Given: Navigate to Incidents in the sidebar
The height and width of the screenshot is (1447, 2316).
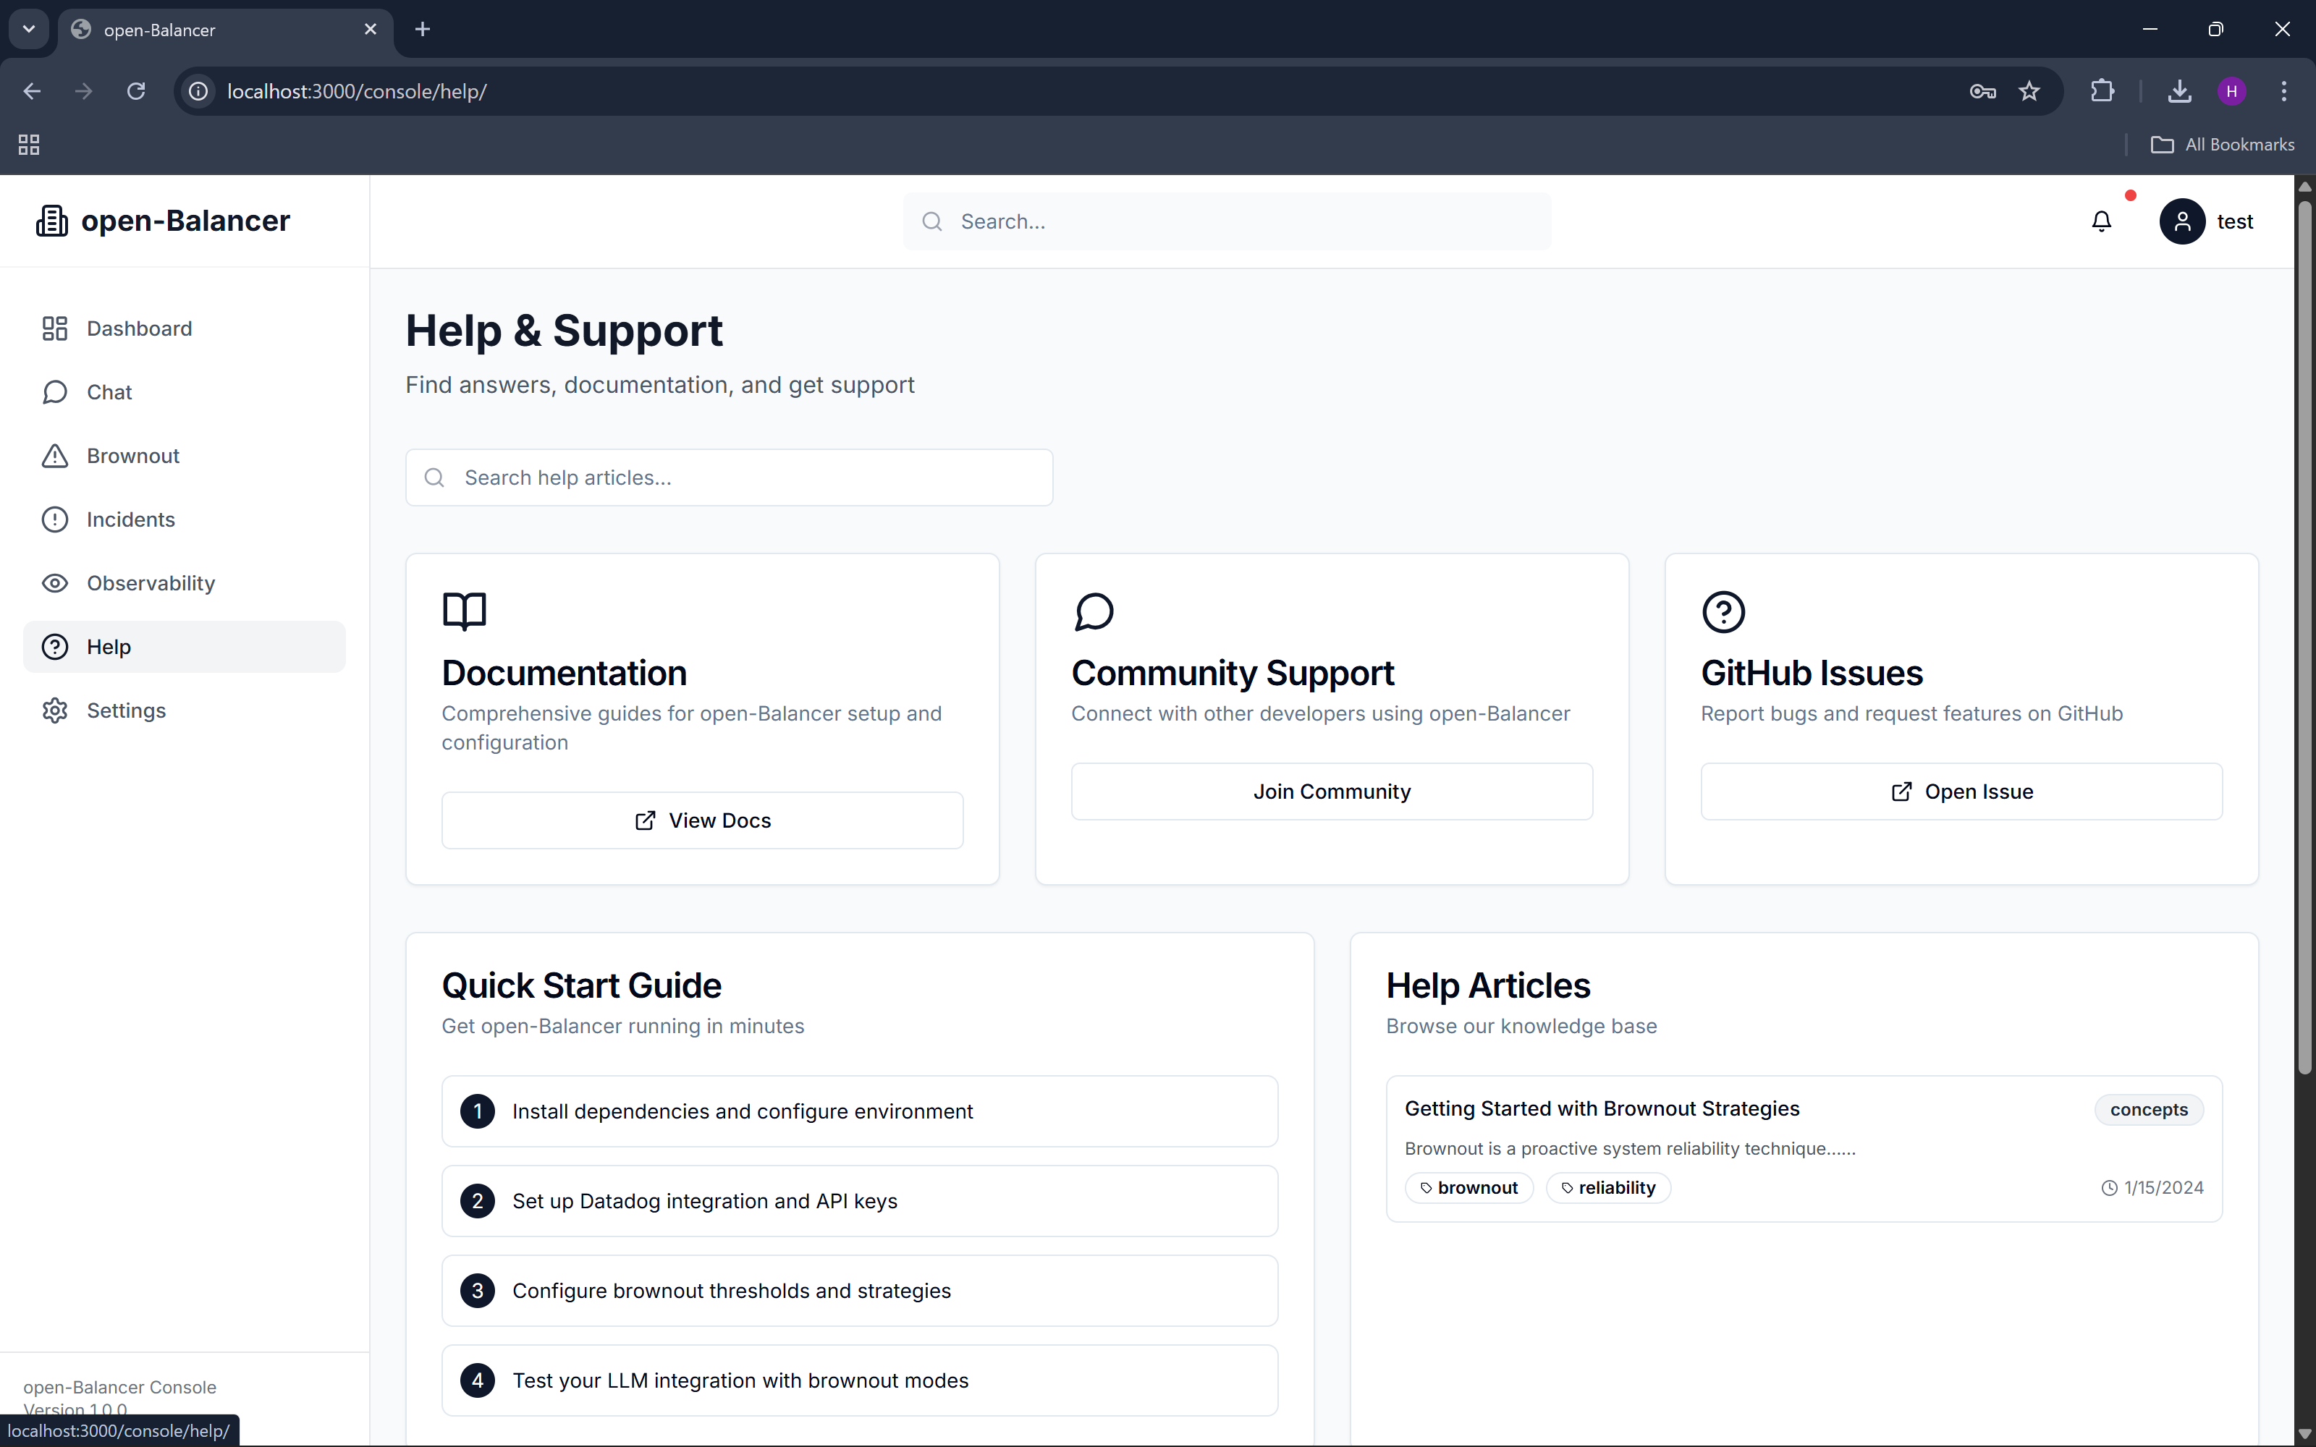Looking at the screenshot, I should click(x=130, y=519).
